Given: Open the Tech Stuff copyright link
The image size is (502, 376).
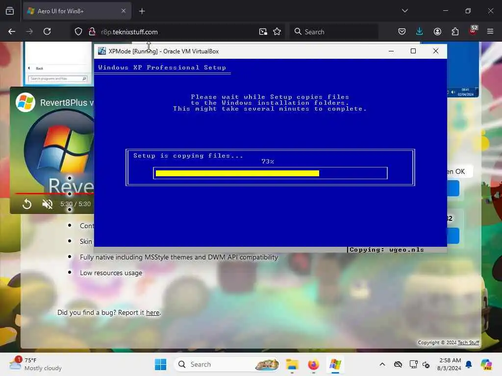Looking at the screenshot, I should click(x=468, y=342).
